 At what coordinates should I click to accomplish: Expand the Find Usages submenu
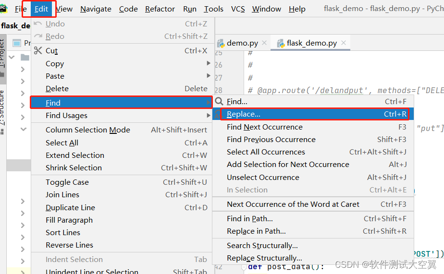[121, 115]
